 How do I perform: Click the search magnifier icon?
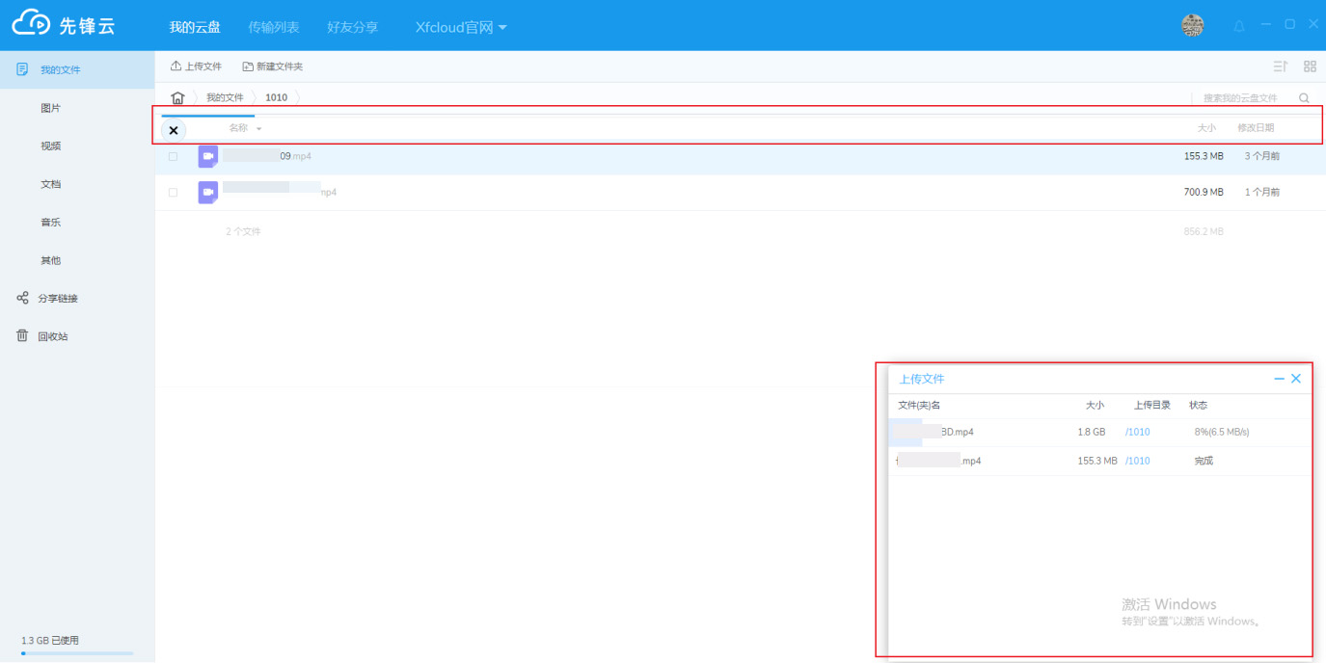pos(1304,98)
